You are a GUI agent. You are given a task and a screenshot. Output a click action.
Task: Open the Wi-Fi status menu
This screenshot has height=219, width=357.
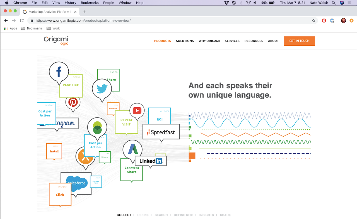248,3
